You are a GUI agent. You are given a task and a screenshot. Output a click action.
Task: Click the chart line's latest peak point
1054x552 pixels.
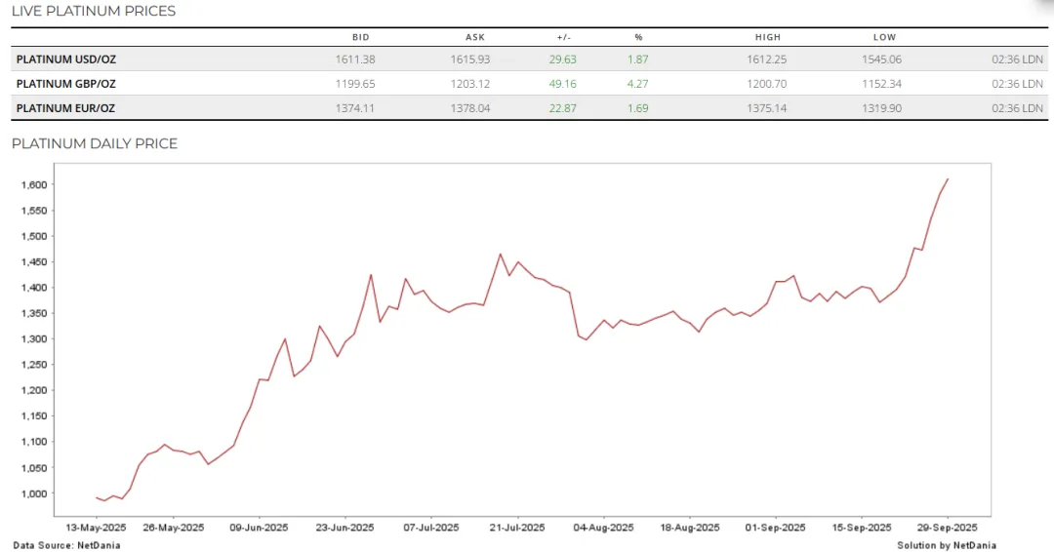[x=948, y=179]
